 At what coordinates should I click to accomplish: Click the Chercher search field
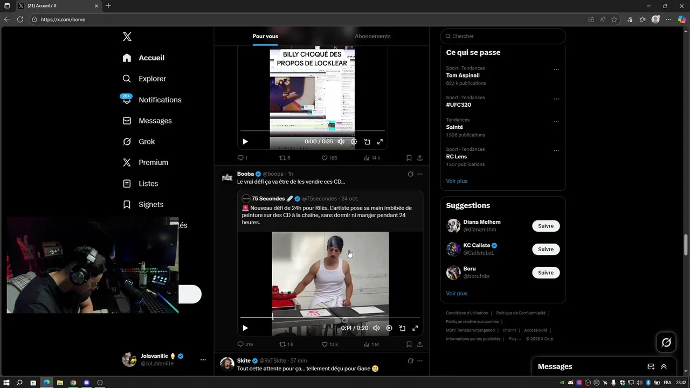pos(503,36)
